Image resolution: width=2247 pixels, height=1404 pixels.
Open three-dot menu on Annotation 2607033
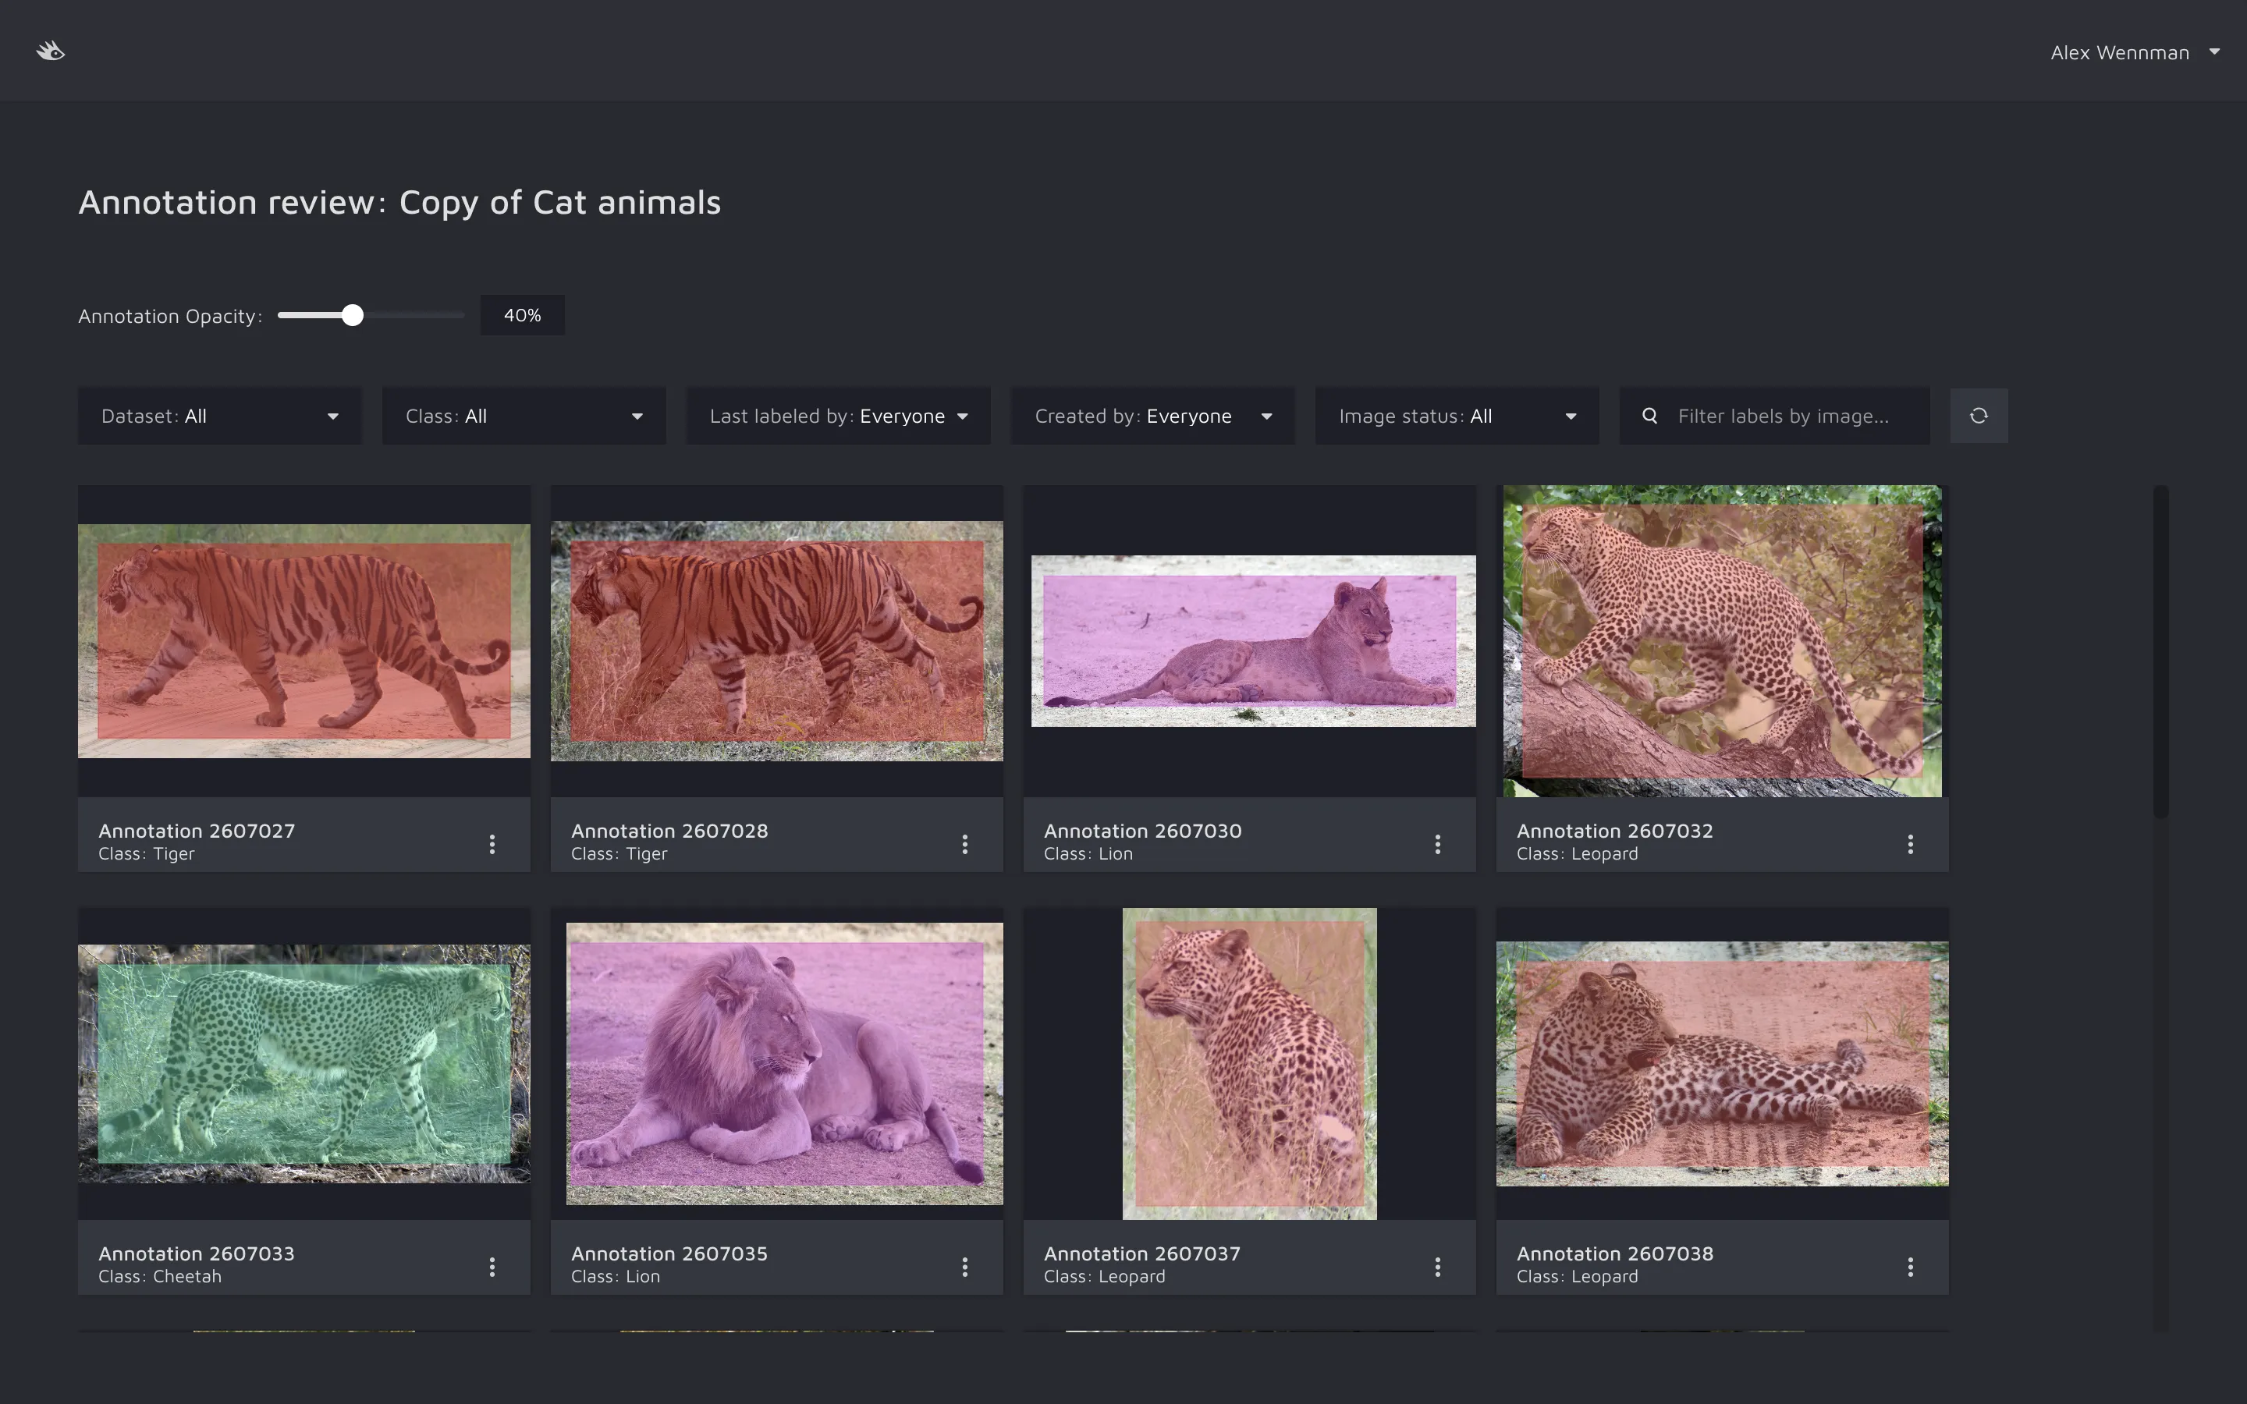point(492,1266)
